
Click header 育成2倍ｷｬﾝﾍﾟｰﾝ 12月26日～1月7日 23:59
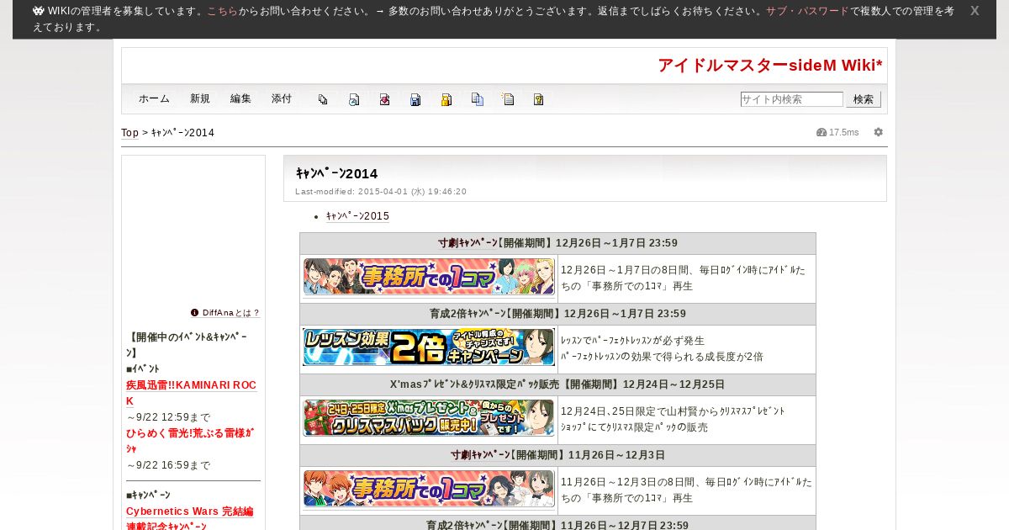(x=557, y=314)
